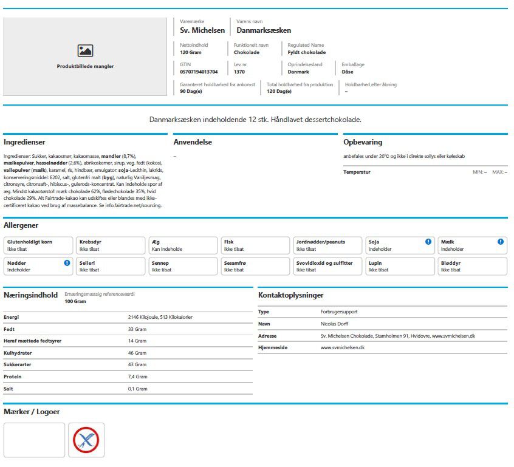Select the "Fisk" allergen card
The height and width of the screenshot is (467, 514).
255,245
